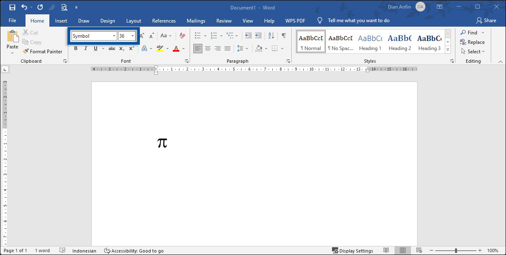Image resolution: width=506 pixels, height=255 pixels.
Task: Apply the Text Highlight Color
Action: tap(160, 48)
